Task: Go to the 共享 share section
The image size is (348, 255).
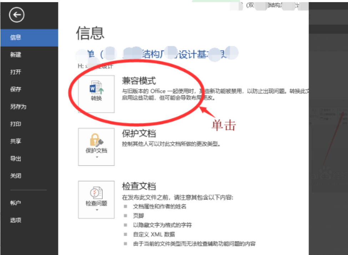Action: pos(16,141)
